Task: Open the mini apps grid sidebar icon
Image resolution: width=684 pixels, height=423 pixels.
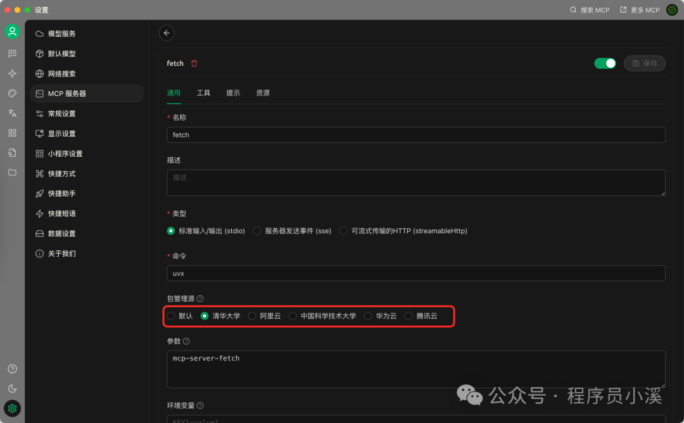Action: click(12, 133)
